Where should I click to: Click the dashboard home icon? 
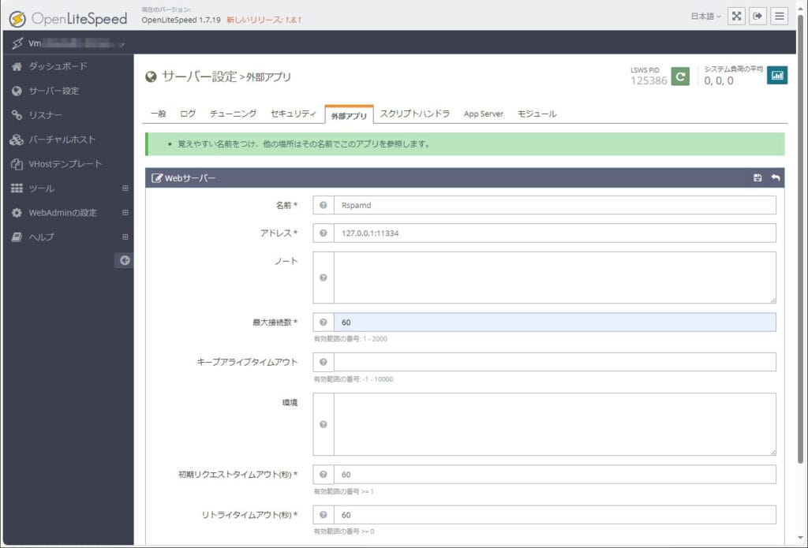point(17,66)
